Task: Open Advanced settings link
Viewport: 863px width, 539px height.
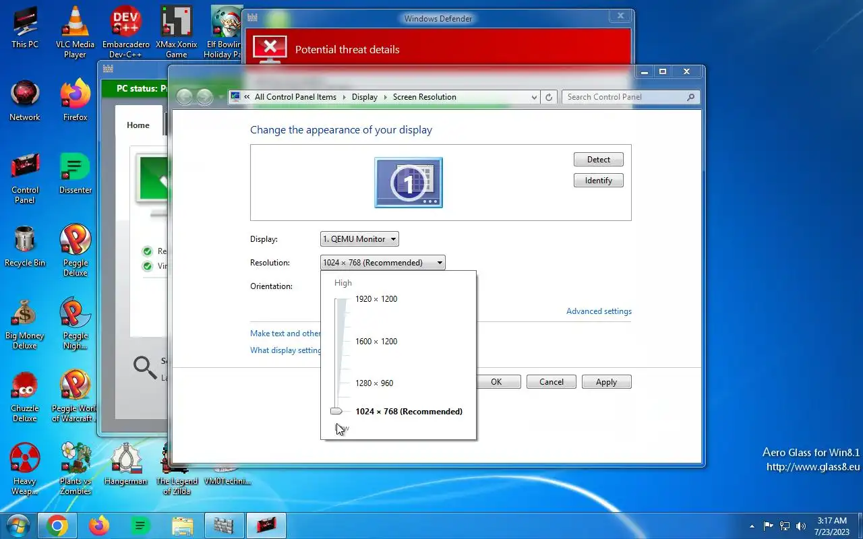Action: click(599, 311)
